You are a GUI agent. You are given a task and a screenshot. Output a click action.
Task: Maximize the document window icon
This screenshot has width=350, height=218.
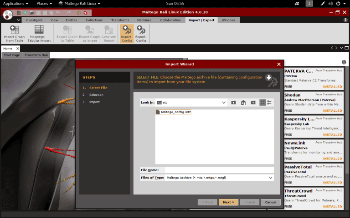click(346, 48)
